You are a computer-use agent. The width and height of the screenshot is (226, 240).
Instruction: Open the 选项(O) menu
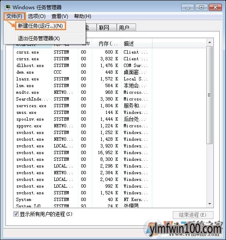coord(37,16)
